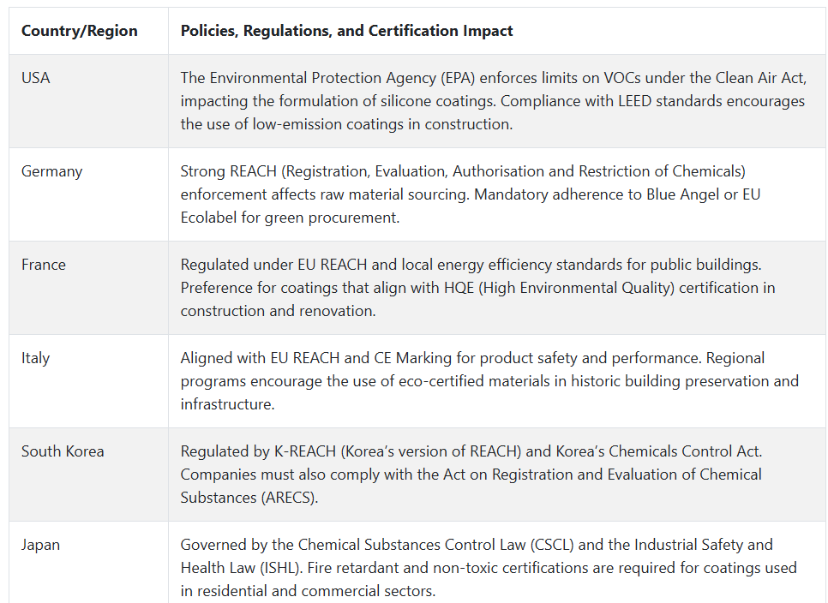Click the EPA Clean Air Act policy text

point(494,101)
